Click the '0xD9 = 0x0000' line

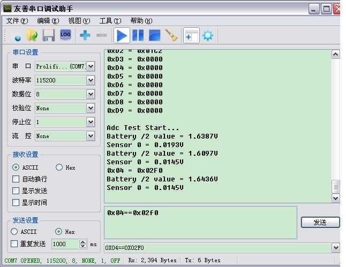135,110
